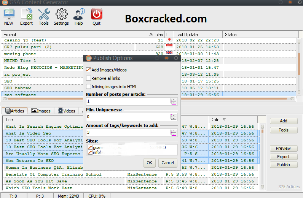Image resolution: width=303 pixels, height=198 pixels.
Task: Switch to the Images tab
Action: point(41,111)
